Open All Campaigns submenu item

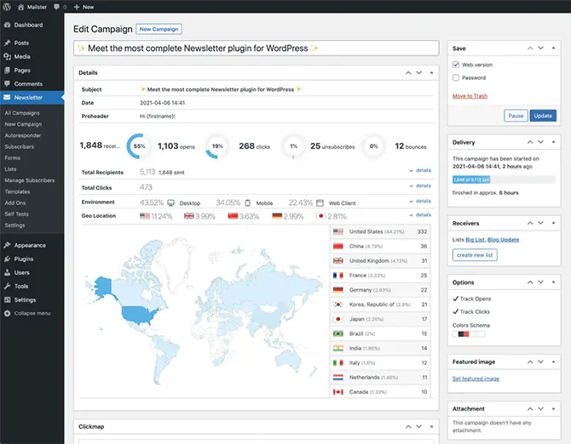(22, 113)
